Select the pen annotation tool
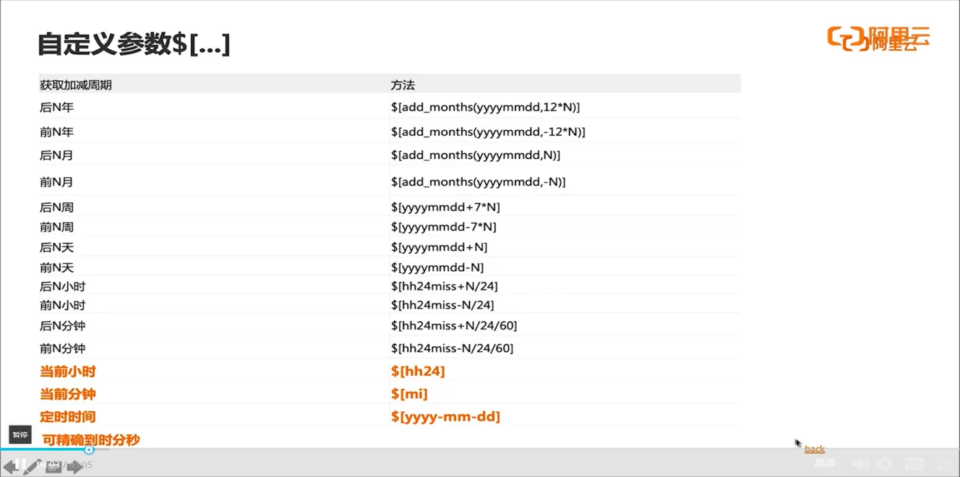960x477 pixels. coord(30,468)
